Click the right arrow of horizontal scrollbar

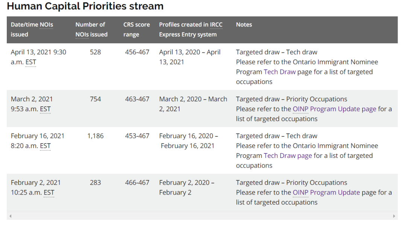point(394,216)
